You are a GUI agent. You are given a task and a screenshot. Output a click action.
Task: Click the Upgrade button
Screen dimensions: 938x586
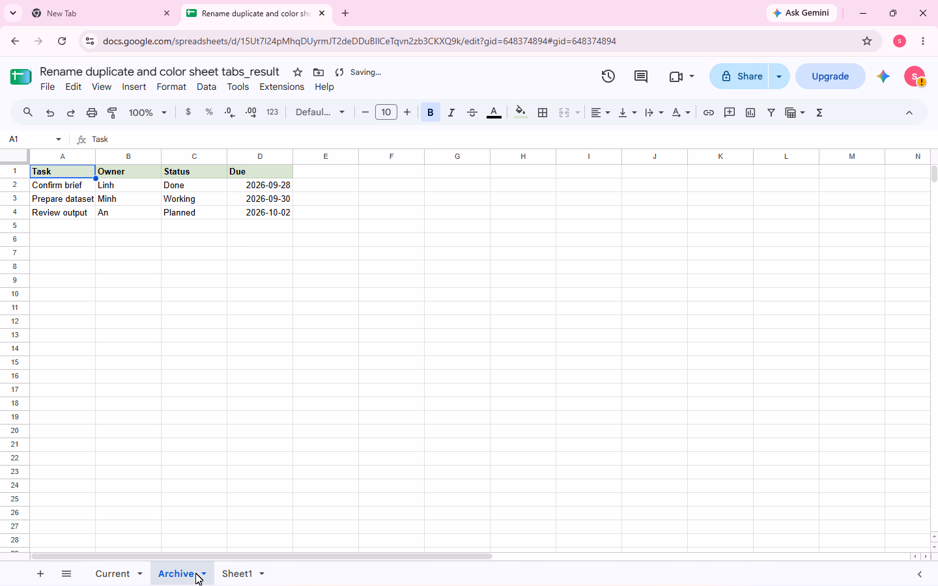pos(831,76)
